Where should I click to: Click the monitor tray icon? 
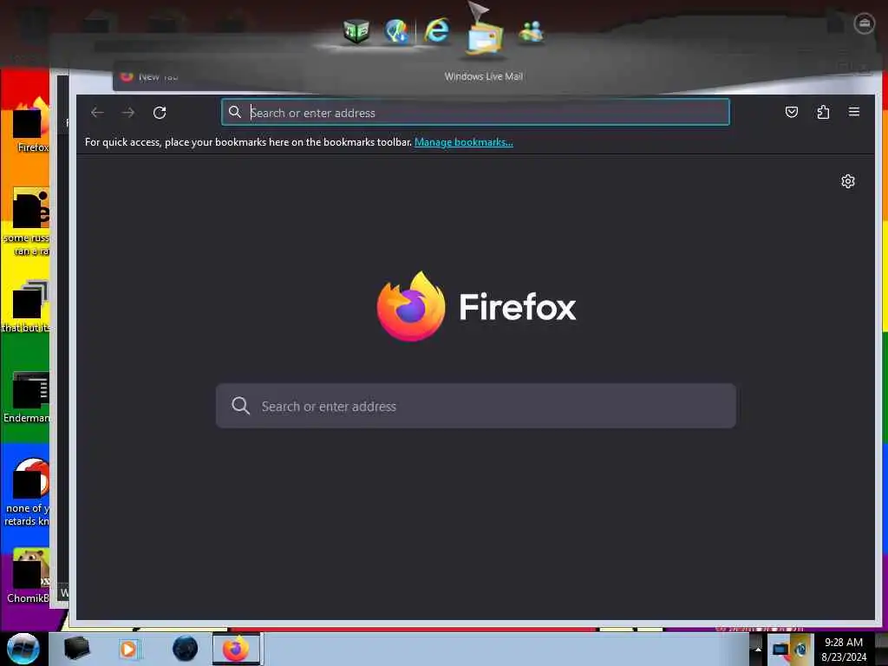pyautogui.click(x=780, y=650)
